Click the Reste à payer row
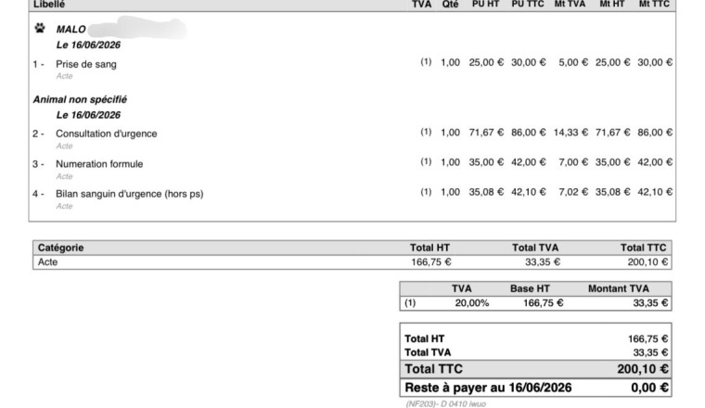The image size is (705, 408). point(535,388)
